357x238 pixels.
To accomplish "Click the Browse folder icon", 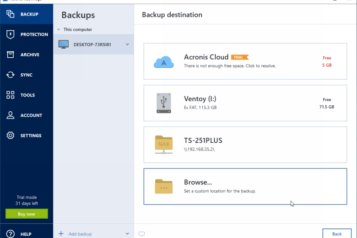I will point(164,186).
